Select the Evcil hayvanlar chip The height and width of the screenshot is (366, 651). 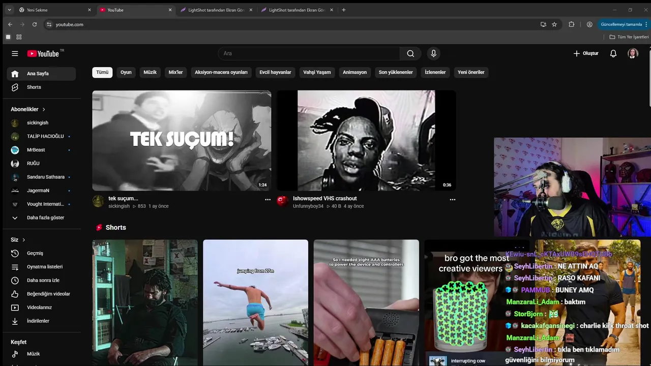(x=275, y=72)
